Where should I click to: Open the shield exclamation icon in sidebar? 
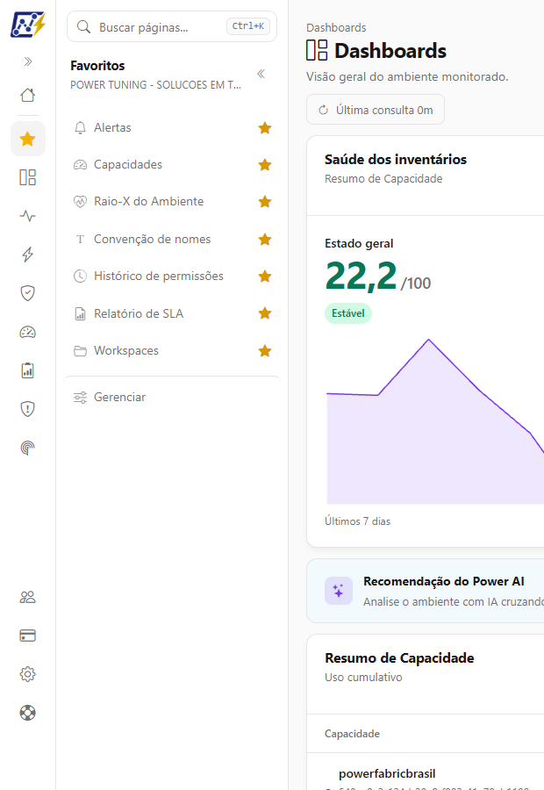(x=28, y=408)
